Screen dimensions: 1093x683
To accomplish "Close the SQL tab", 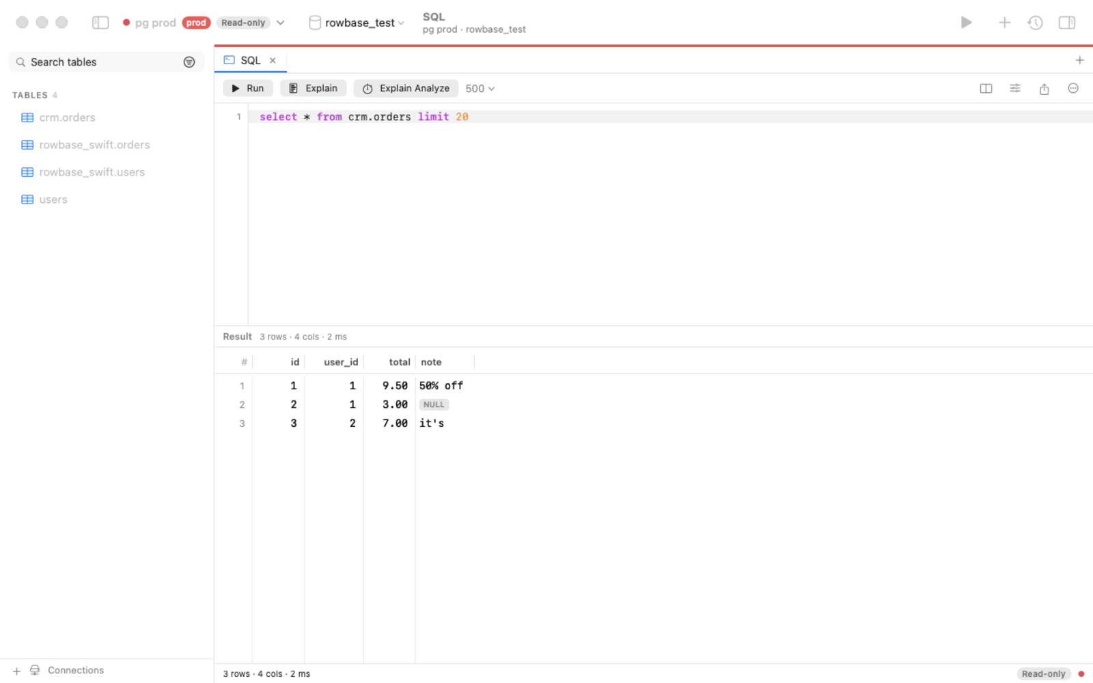I will [273, 60].
